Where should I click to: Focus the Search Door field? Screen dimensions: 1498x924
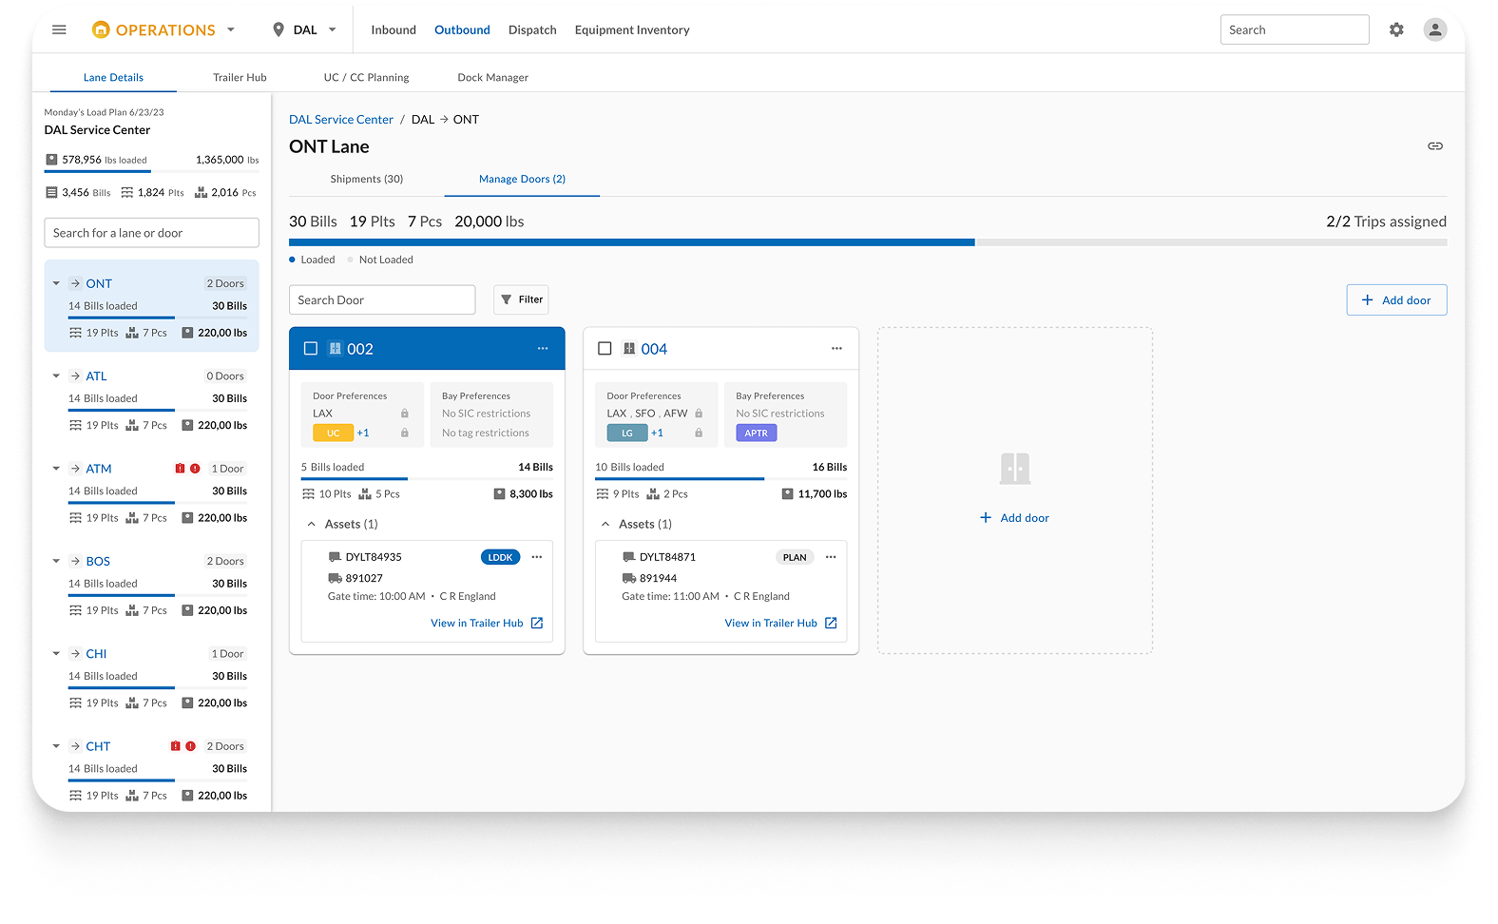tap(382, 299)
